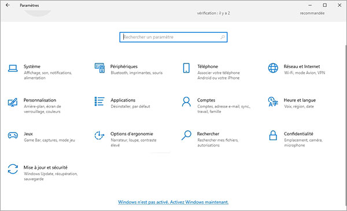The image size is (347, 211).
Task: Open the Comptes category title
Action: point(206,100)
